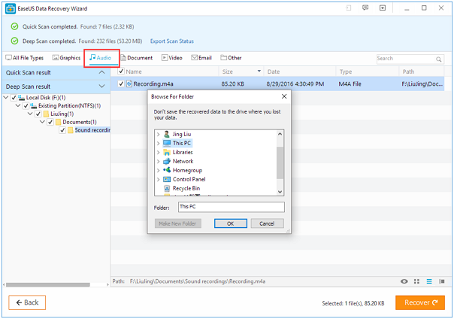Click Cancel in Browse For Folder dialog
The image size is (454, 319).
(x=267, y=223)
